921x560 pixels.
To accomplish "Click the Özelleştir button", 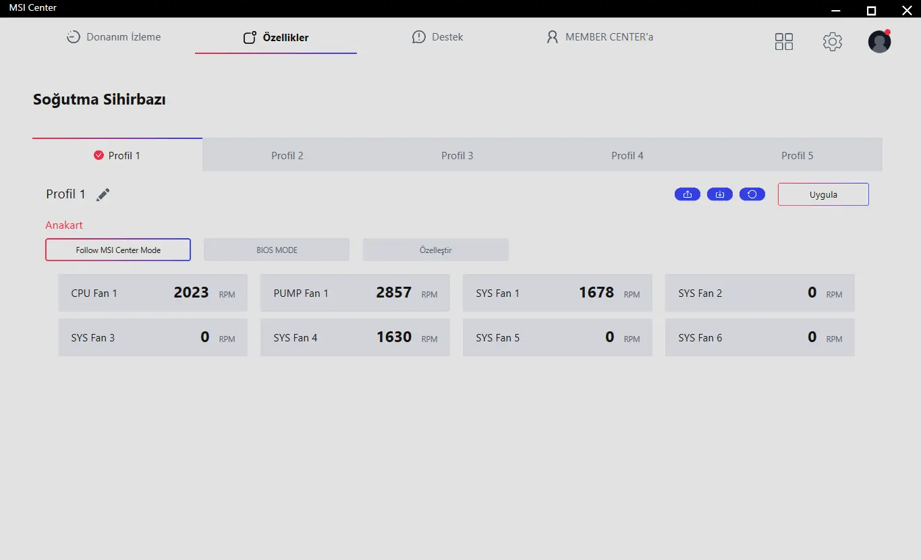I will [436, 250].
